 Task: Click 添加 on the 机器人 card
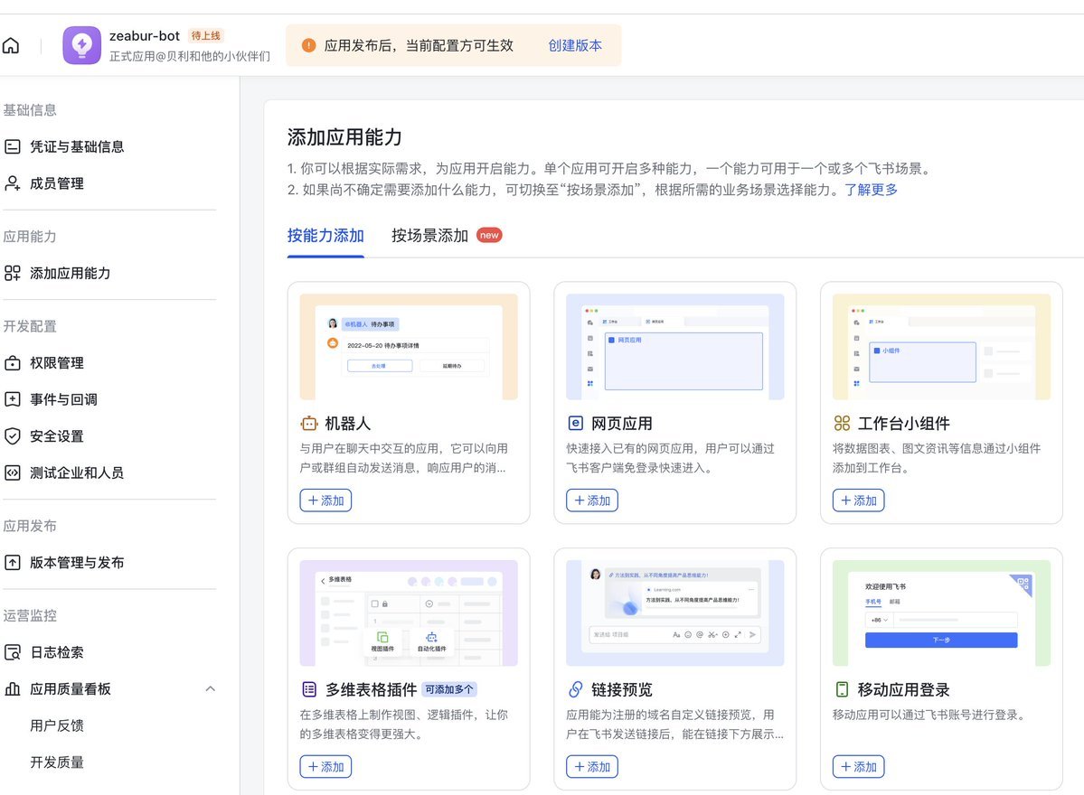[x=325, y=500]
